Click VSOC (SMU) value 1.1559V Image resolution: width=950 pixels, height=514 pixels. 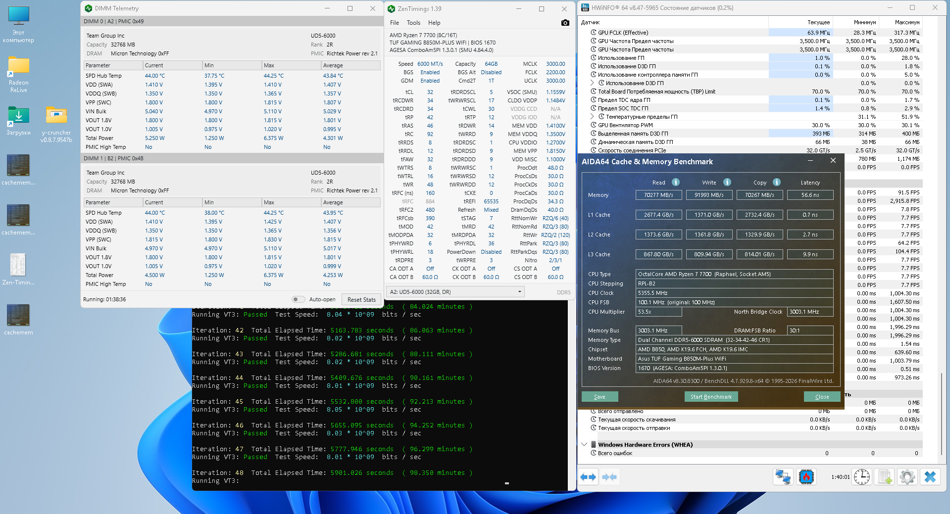555,92
